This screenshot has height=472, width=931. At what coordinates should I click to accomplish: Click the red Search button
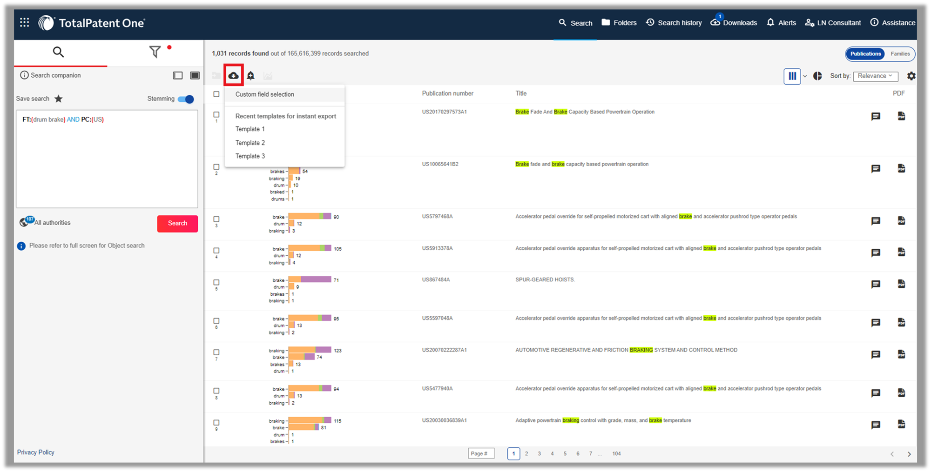[177, 223]
